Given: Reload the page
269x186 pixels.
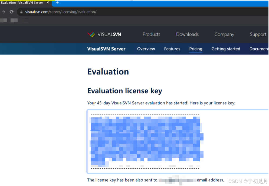Looking at the screenshot, I should pyautogui.click(x=11, y=12).
